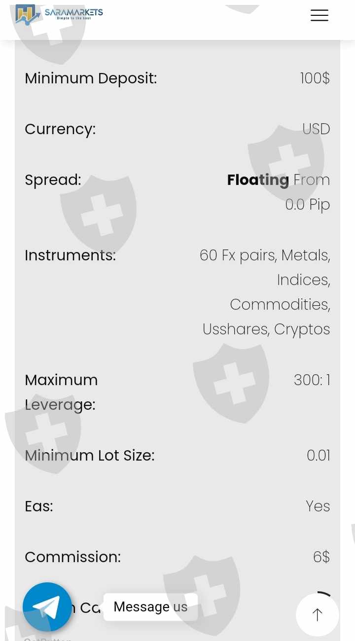355x641 pixels.
Task: Click the "Commission:" label
Action: (x=72, y=557)
